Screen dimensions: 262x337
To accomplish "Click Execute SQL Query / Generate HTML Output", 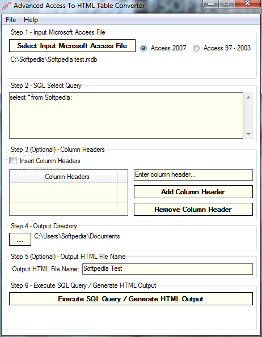I will (131, 298).
